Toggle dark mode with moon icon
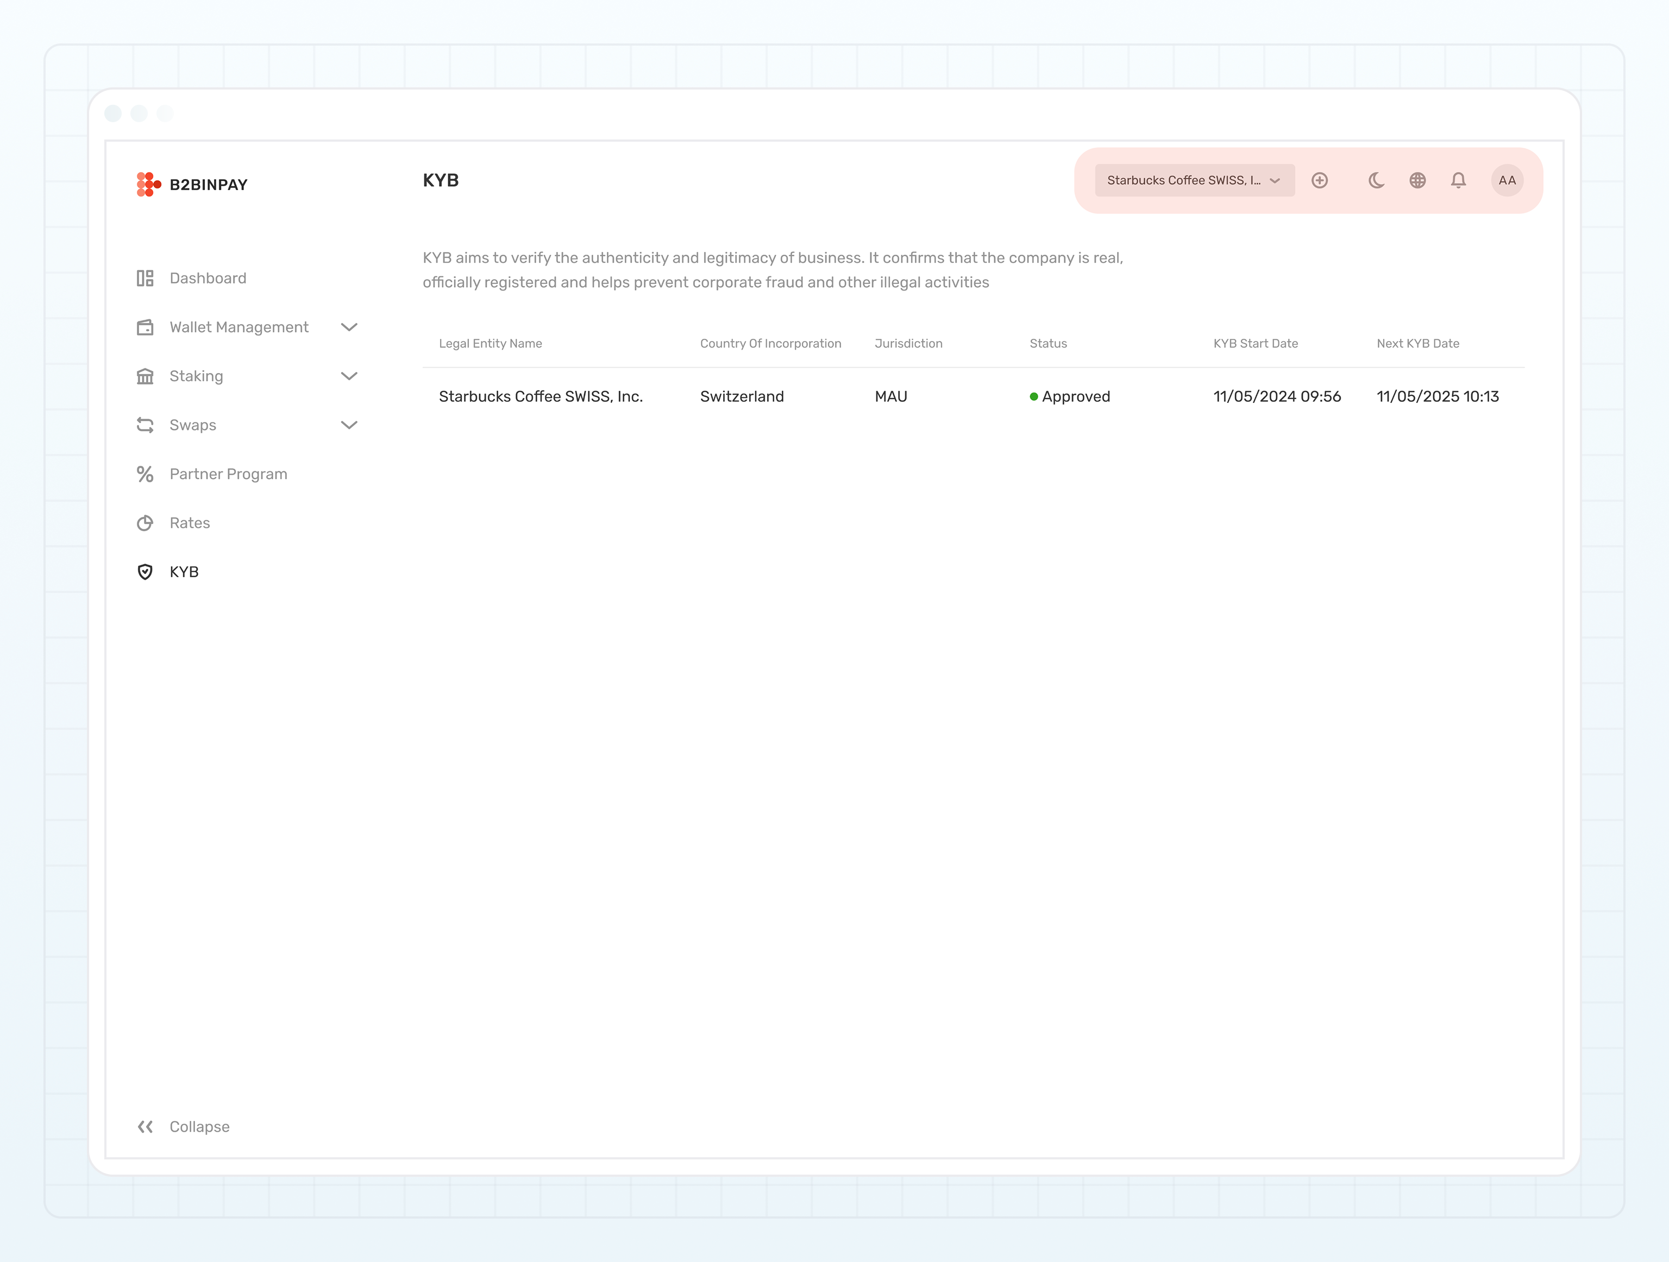The image size is (1669, 1262). point(1376,180)
